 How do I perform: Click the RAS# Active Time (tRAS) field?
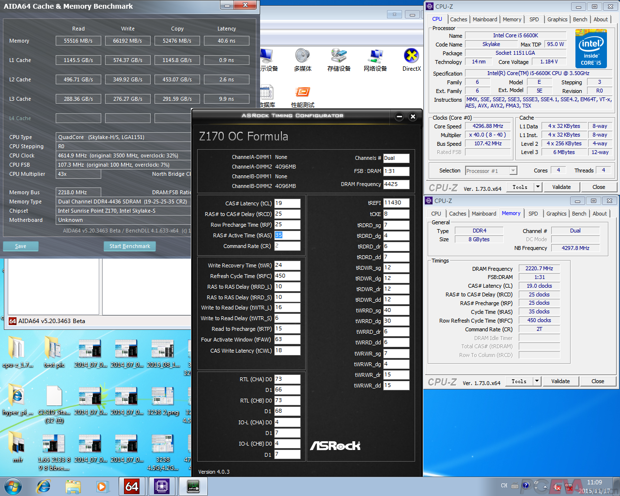(287, 235)
